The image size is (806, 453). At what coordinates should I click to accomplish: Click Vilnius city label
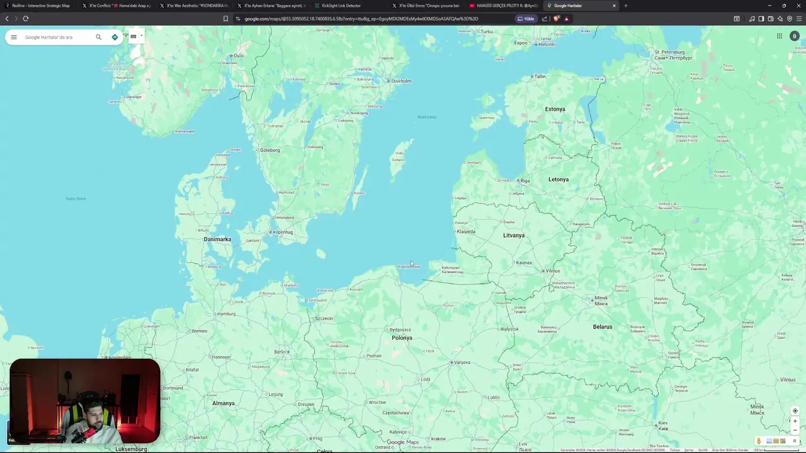(553, 271)
